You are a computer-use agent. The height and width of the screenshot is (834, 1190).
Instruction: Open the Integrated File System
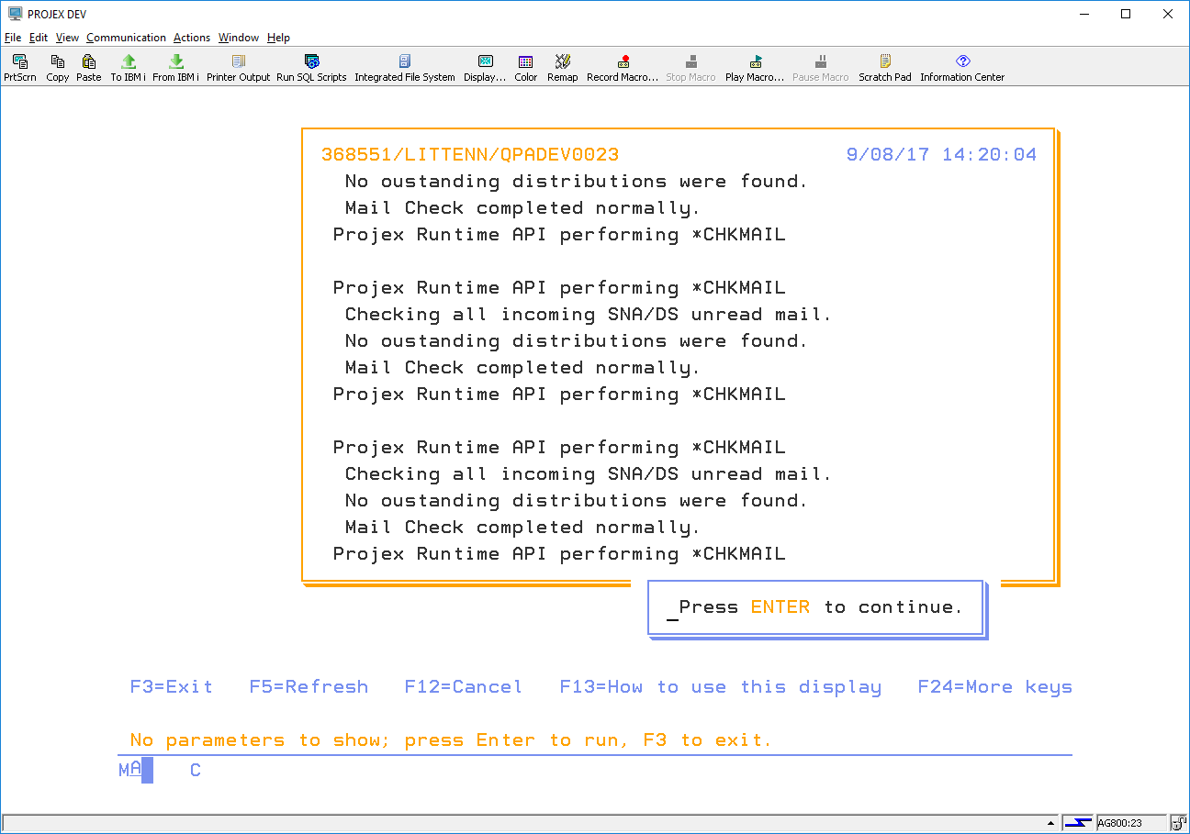click(405, 68)
